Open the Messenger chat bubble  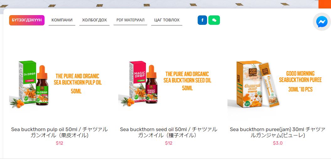point(322,22)
